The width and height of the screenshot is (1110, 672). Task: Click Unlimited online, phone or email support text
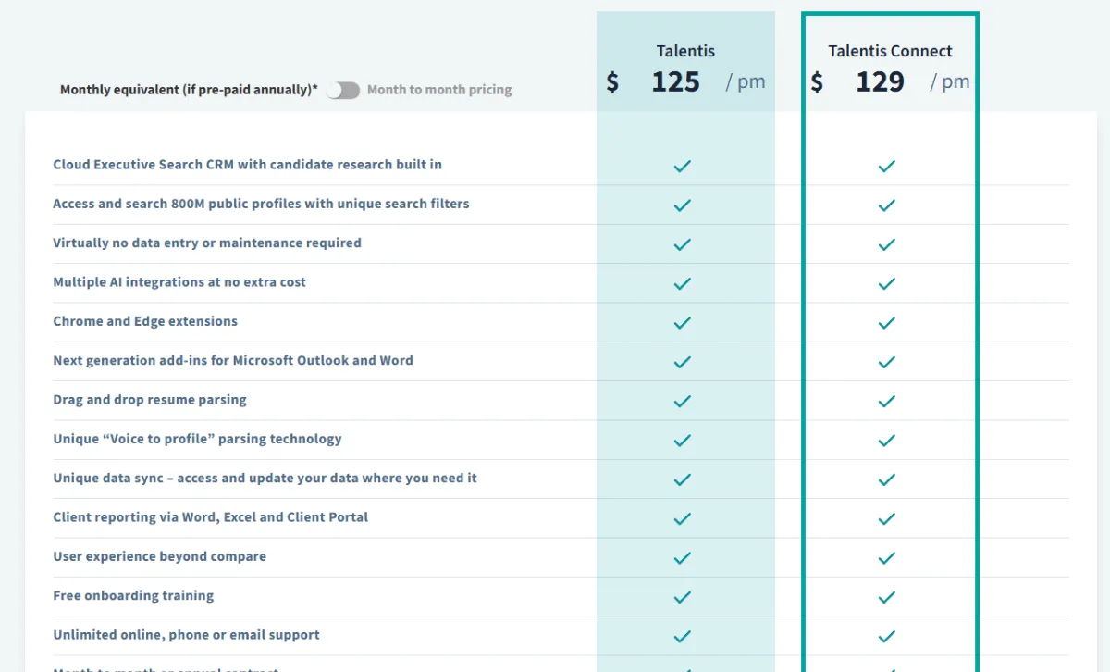coord(186,635)
